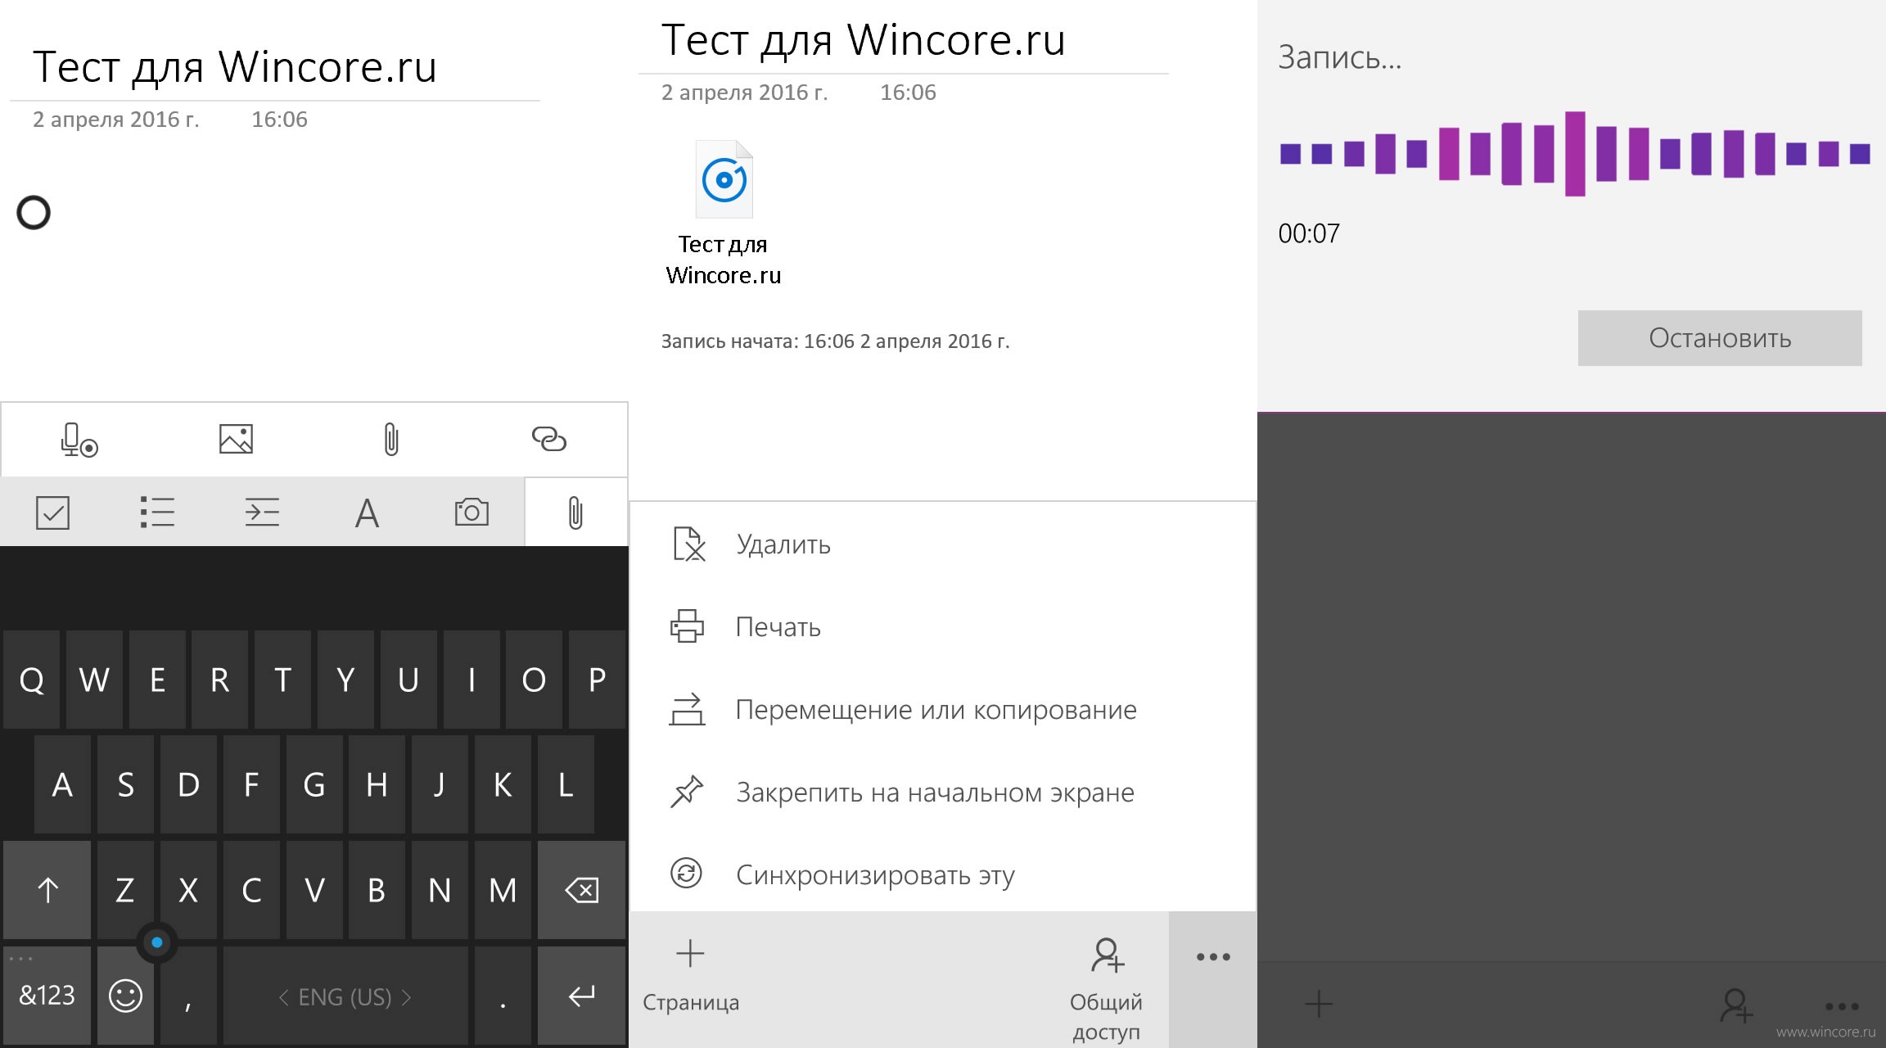Open the audio file Тест для Wincore.ru
Viewport: 1886px width, 1048px height.
[x=724, y=213]
